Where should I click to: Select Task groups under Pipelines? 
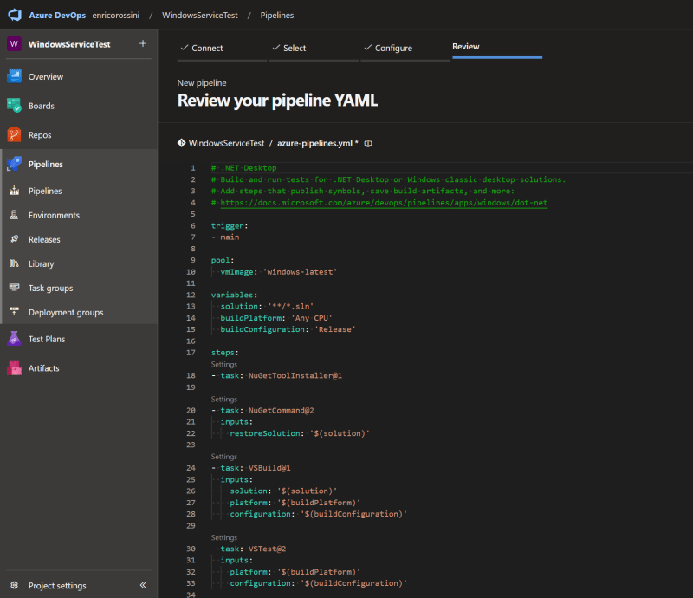coord(51,288)
